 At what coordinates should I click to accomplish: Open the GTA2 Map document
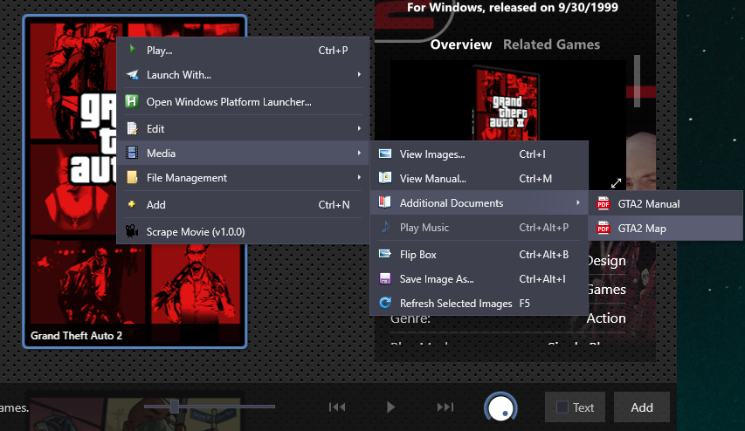click(666, 229)
